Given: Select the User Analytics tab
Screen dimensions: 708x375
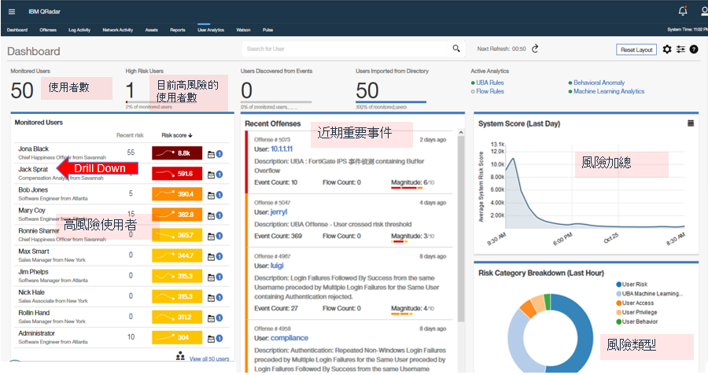Looking at the screenshot, I should (x=211, y=30).
